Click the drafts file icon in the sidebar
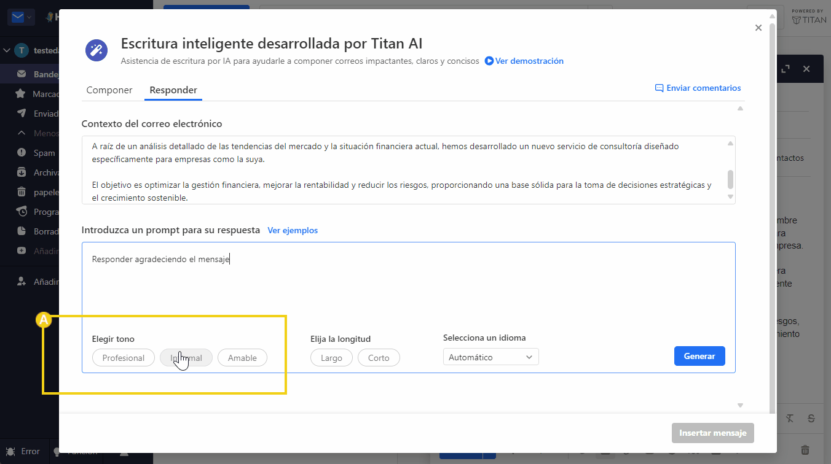The height and width of the screenshot is (464, 831). (22, 231)
